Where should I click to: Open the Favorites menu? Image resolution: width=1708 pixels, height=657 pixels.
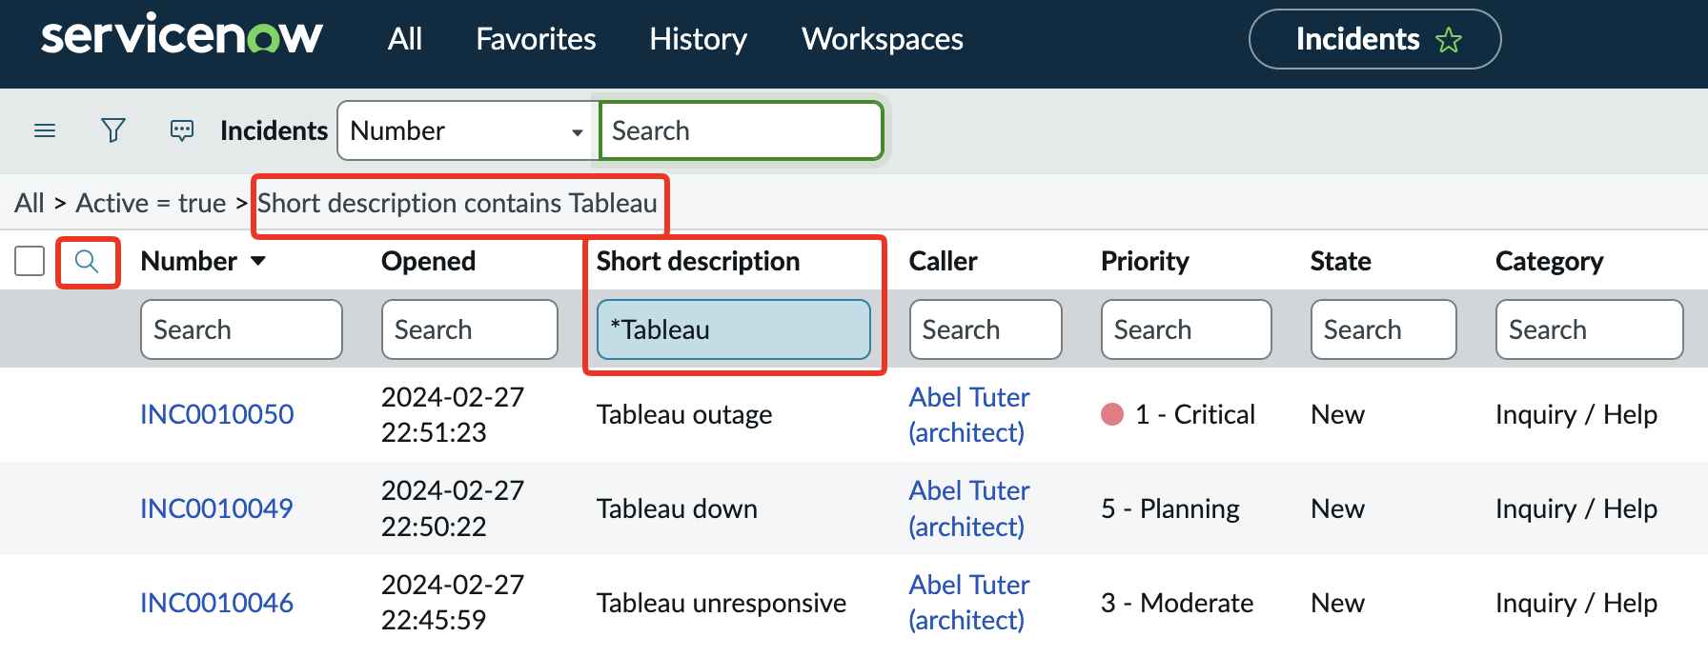point(536,39)
